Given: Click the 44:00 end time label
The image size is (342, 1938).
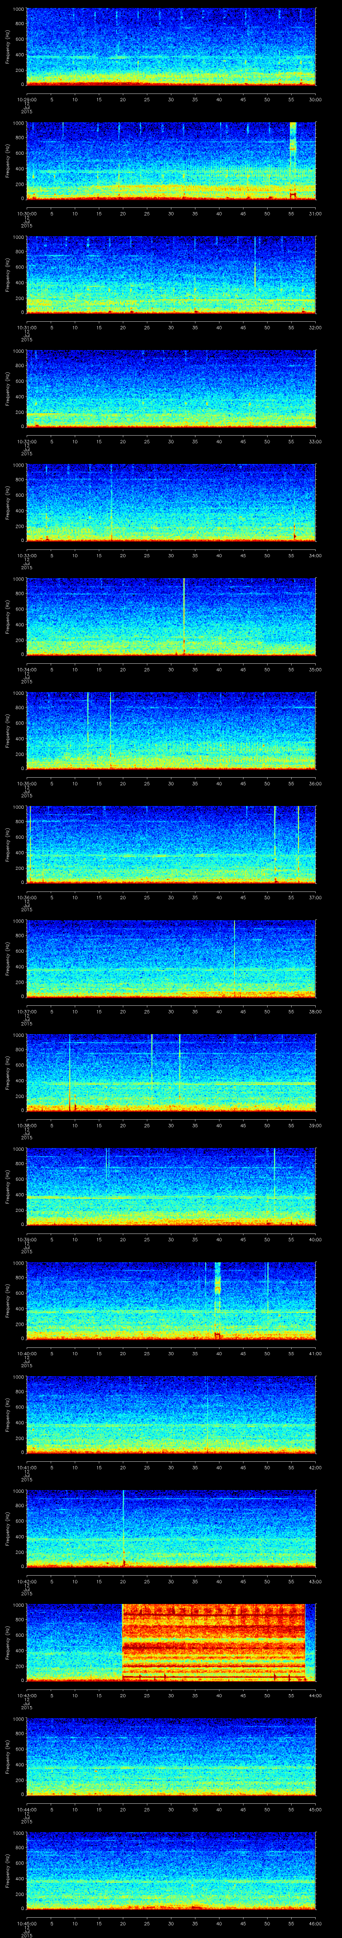Looking at the screenshot, I should 315,1695.
